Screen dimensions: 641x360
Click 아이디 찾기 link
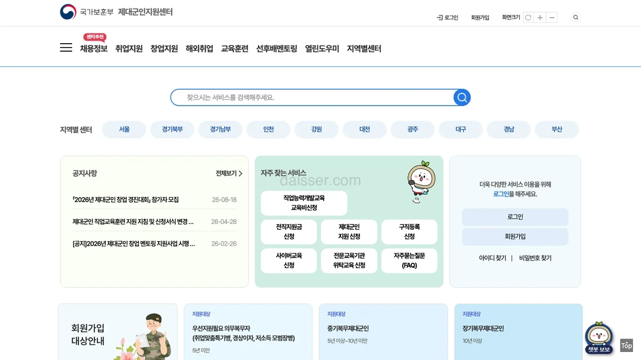[493, 258]
